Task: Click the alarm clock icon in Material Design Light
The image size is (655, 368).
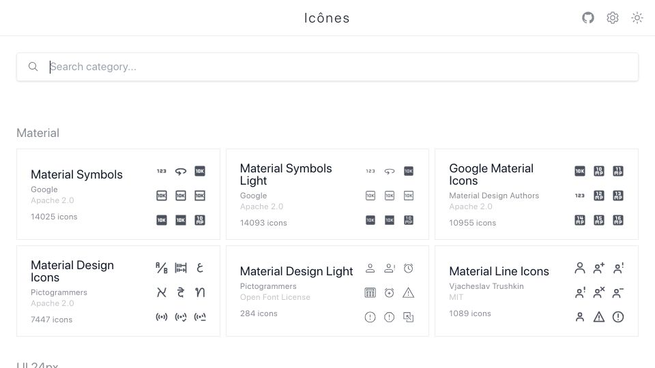Action: pyautogui.click(x=409, y=268)
